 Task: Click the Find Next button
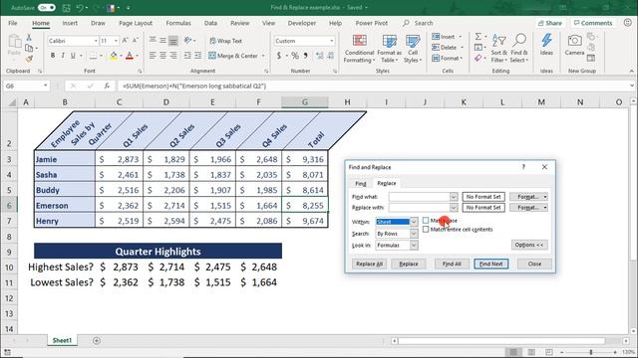coord(490,264)
